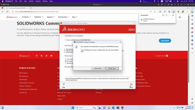Open the Twitter icon in footer

[x=46, y=56]
